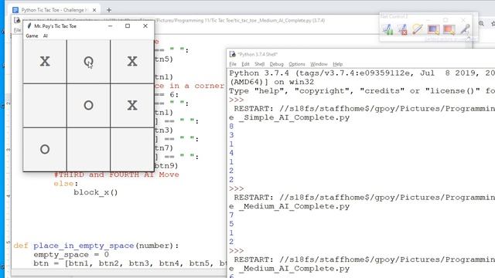Maximize the Tic Tac Toe window

[x=128, y=25]
